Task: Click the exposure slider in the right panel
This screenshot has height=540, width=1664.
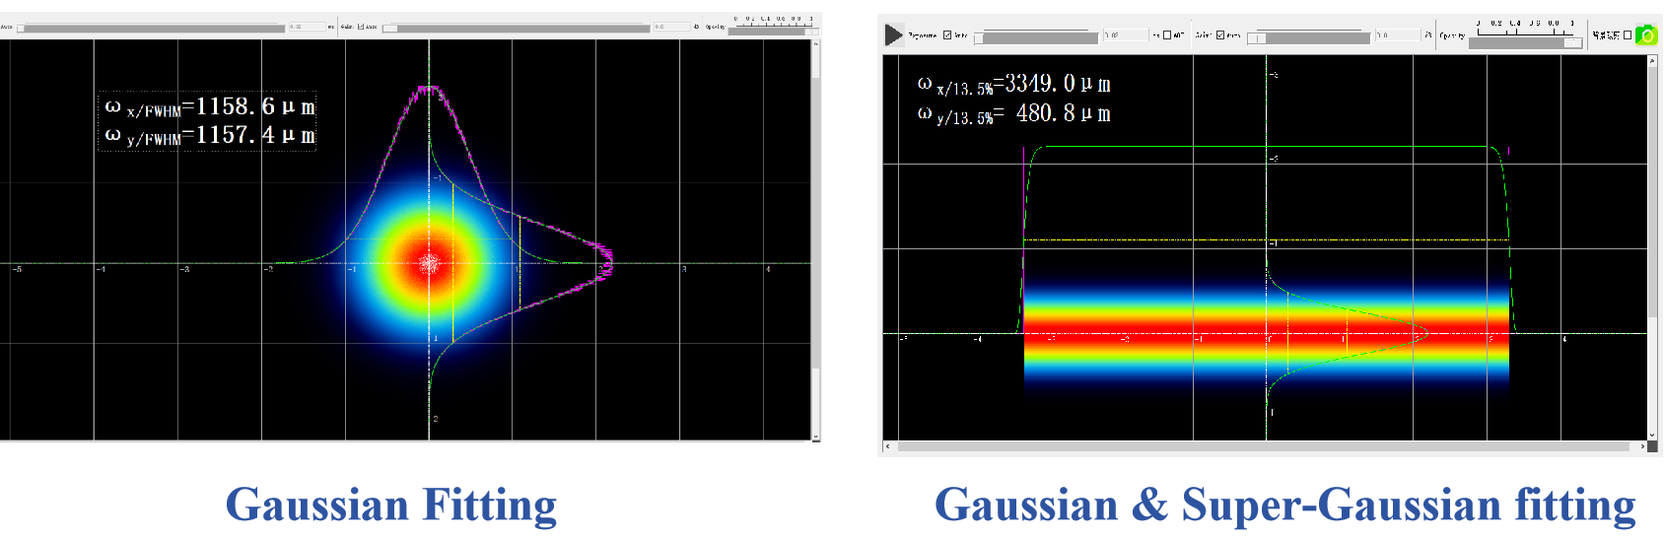Action: tap(1035, 37)
